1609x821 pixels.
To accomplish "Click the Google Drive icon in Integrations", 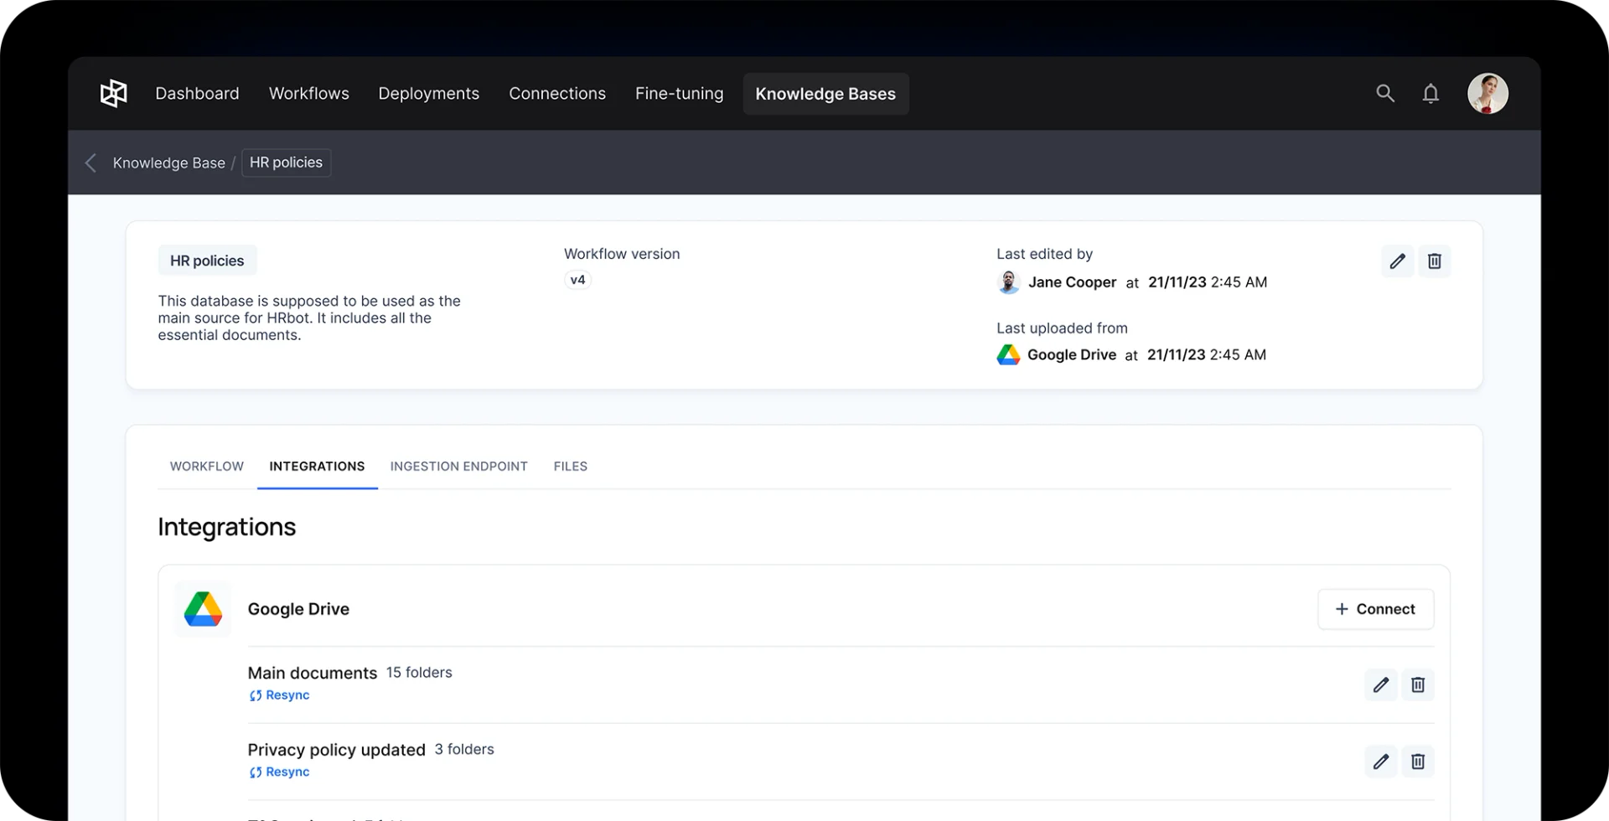I will [202, 609].
